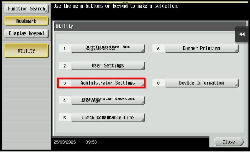Click the Utility panel title bar
Screen dimensions: 250x152
pyautogui.click(x=143, y=26)
